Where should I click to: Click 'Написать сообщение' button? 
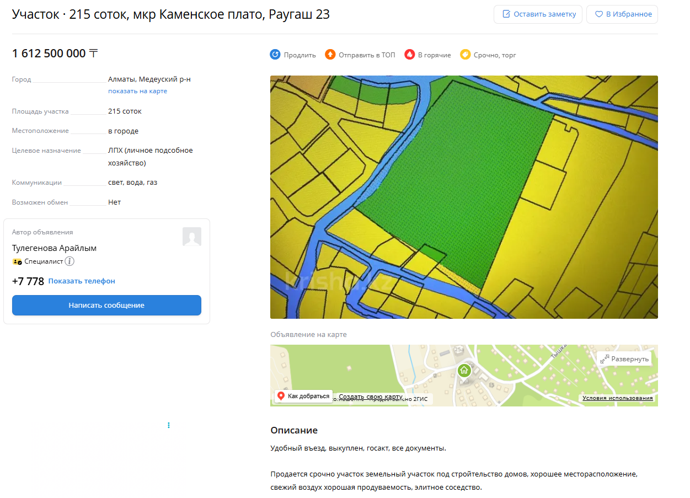106,305
